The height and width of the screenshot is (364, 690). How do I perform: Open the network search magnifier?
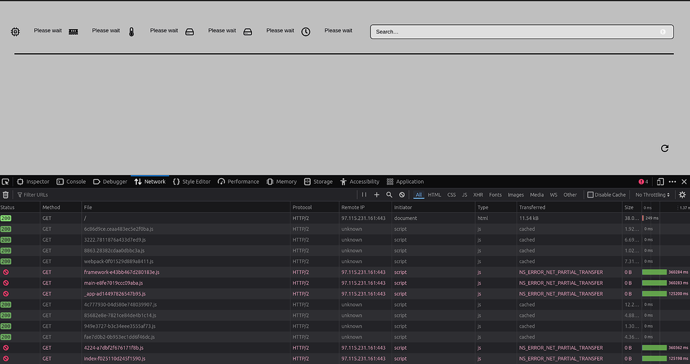tap(389, 194)
